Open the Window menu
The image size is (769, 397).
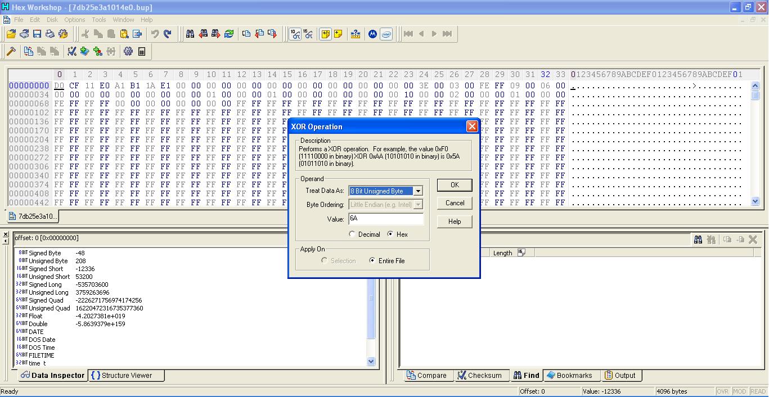pos(124,20)
